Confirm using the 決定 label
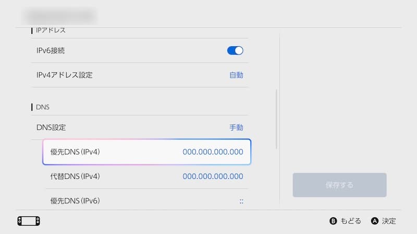This screenshot has height=234, width=417. (389, 221)
